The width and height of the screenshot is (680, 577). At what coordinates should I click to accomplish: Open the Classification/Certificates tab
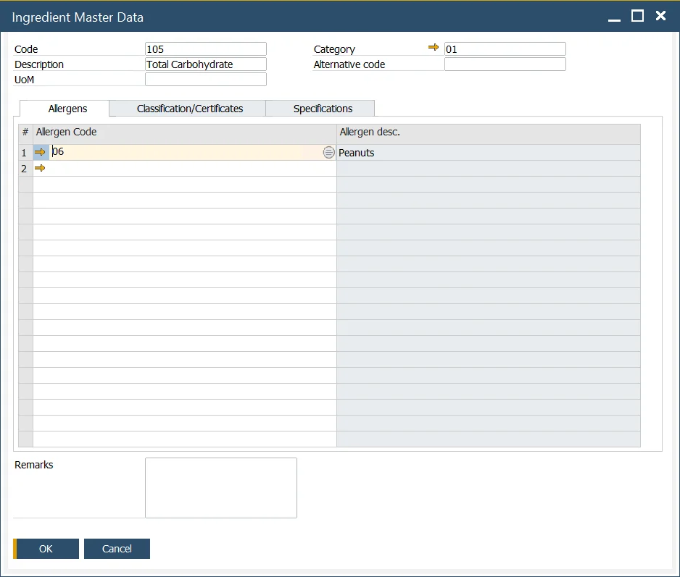[x=190, y=109]
